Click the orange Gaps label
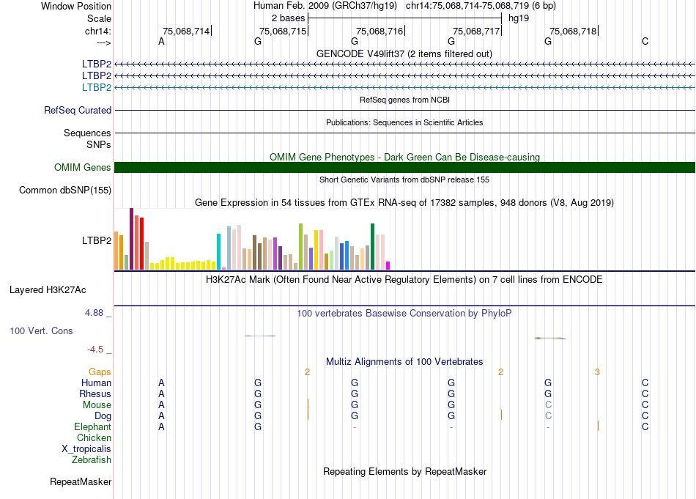This screenshot has height=499, width=696. (100, 372)
